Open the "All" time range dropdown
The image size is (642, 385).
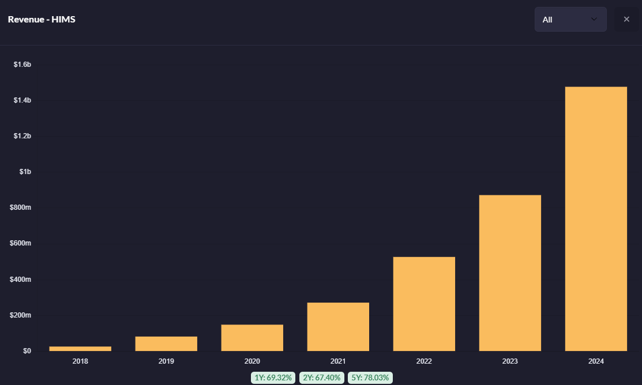(570, 19)
